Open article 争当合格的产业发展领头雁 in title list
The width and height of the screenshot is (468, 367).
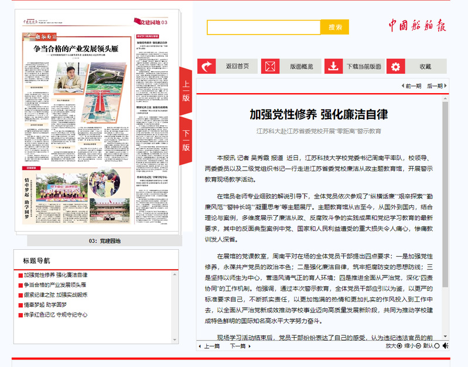click(54, 284)
